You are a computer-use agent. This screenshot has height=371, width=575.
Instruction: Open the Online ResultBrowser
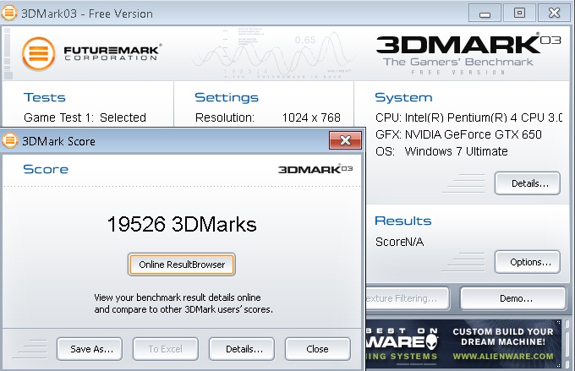tap(182, 265)
